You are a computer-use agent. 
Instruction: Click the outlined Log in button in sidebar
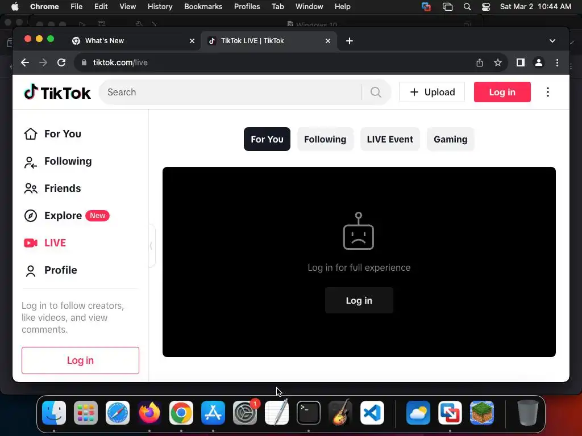pyautogui.click(x=80, y=360)
